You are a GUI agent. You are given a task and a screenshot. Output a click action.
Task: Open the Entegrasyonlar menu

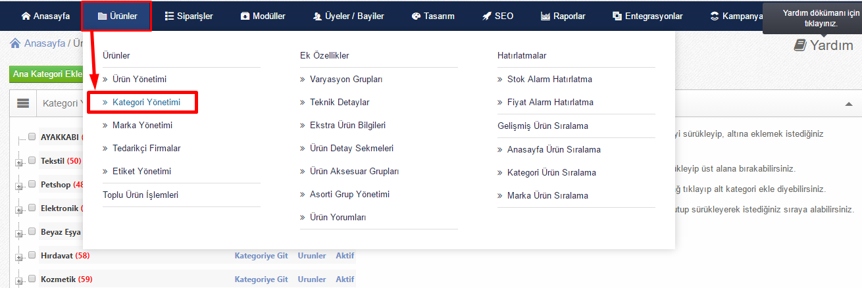click(x=647, y=16)
